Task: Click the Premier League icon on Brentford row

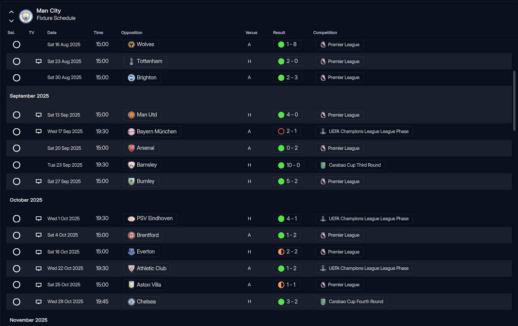Action: [x=322, y=235]
